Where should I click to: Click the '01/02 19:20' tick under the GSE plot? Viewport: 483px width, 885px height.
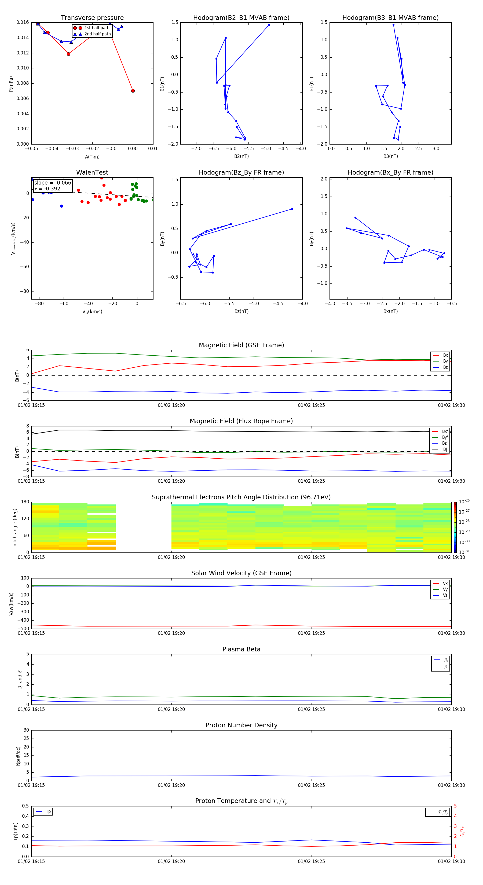171,405
